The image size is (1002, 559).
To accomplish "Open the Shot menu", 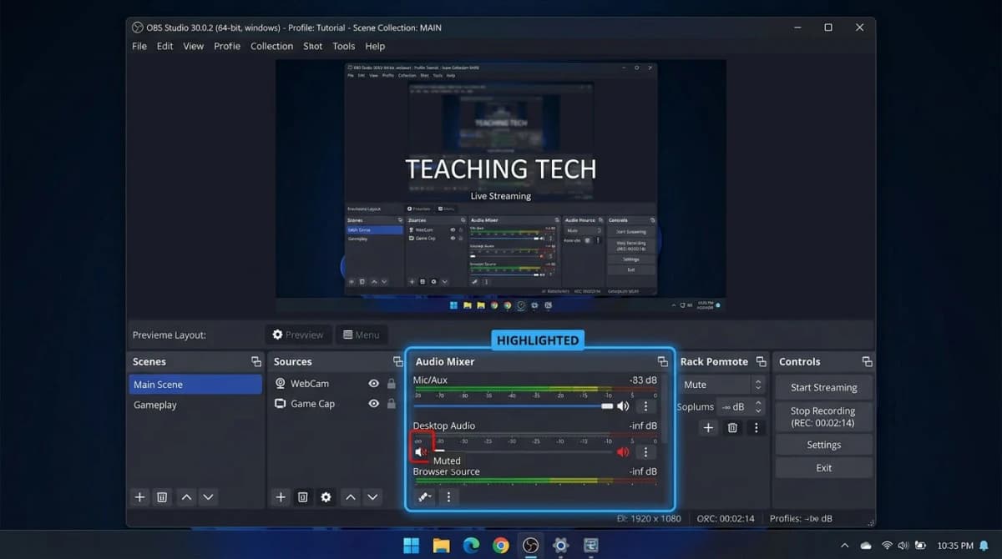I will click(313, 46).
